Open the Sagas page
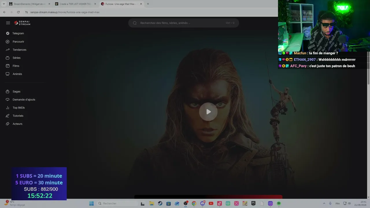Viewport: 370px width, 208px height. pos(16,92)
